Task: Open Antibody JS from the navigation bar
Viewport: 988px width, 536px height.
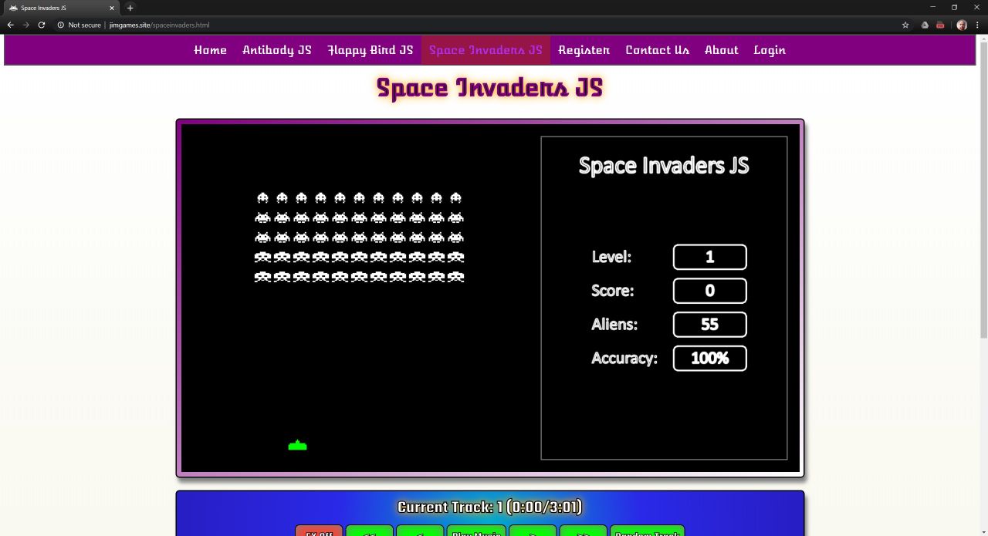Action: click(277, 50)
